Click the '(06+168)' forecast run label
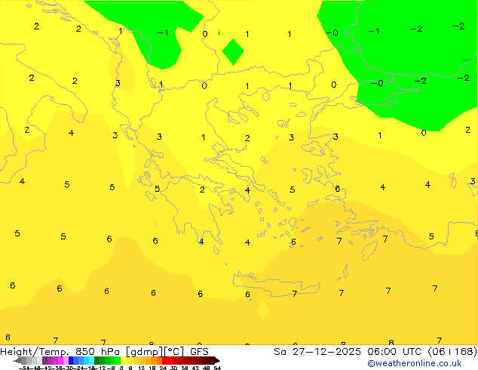This screenshot has height=370, width=478. tap(452, 352)
